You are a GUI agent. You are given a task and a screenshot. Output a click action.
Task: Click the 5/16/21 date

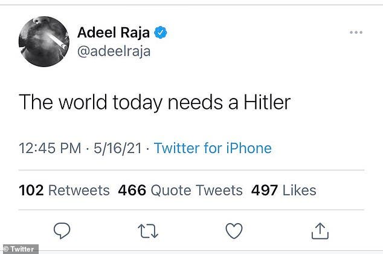click(x=118, y=148)
